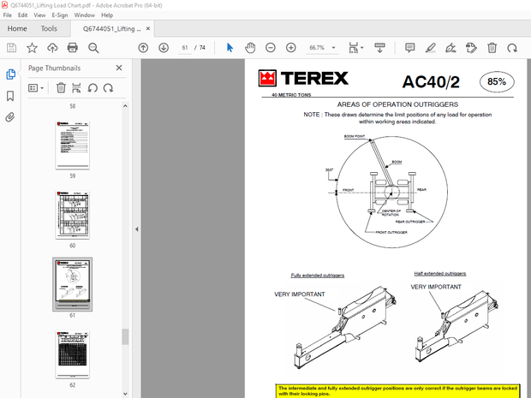The image size is (531, 398).
Task: Click the upload to cloud icon
Action: click(52, 48)
